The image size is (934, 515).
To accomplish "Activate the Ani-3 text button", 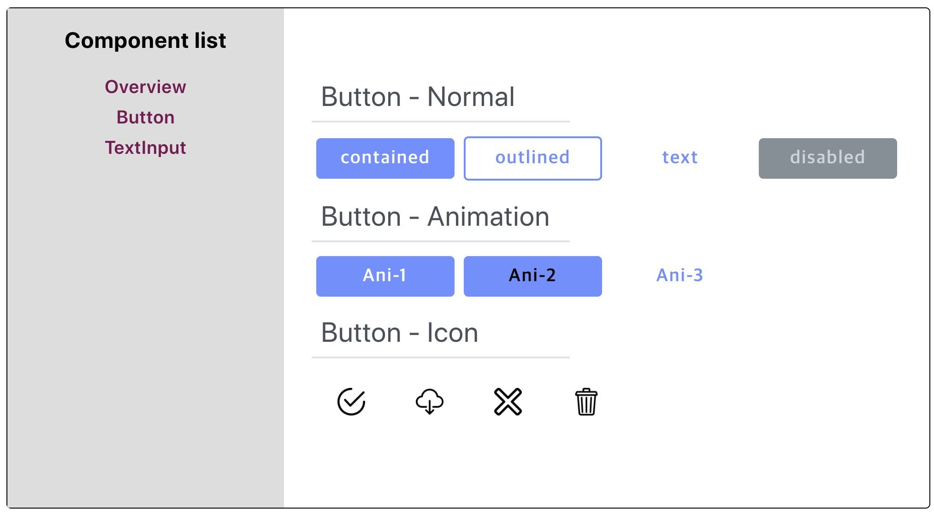I will 680,276.
